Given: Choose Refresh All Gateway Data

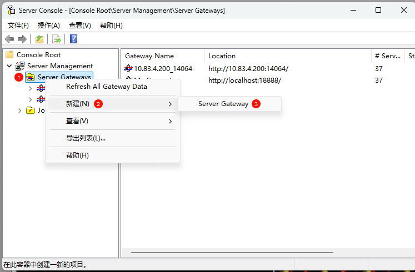Looking at the screenshot, I should 106,87.
